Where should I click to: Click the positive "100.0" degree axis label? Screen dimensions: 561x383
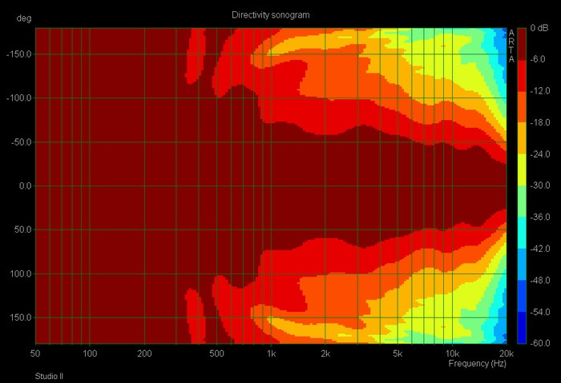pyautogui.click(x=21, y=273)
